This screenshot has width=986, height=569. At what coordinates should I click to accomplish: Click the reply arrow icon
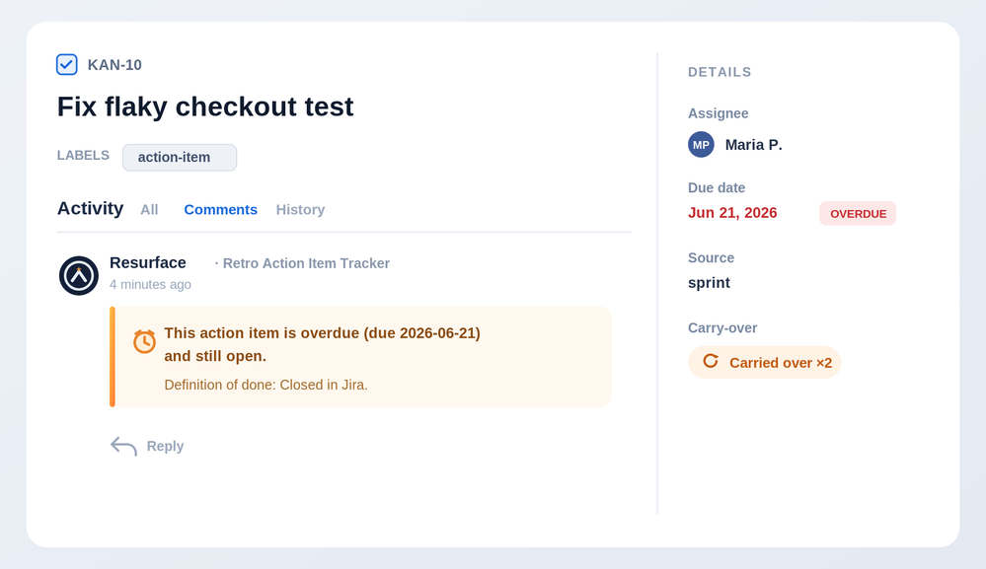pos(123,446)
